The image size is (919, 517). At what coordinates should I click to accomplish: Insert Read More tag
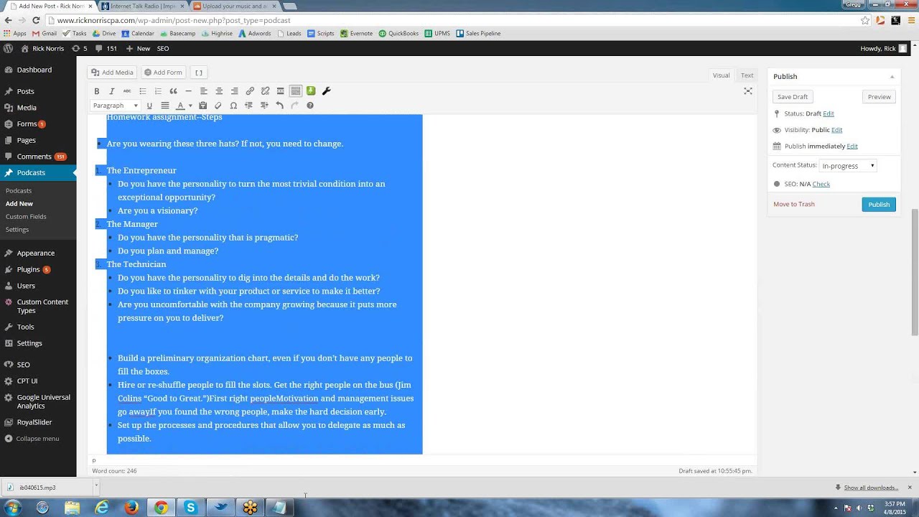pyautogui.click(x=280, y=91)
